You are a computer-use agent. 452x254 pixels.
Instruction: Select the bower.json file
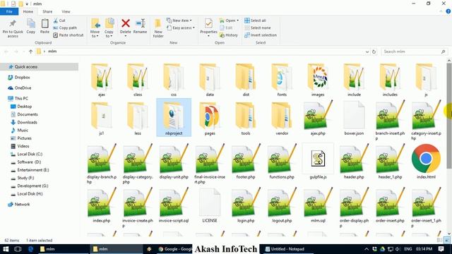point(354,119)
